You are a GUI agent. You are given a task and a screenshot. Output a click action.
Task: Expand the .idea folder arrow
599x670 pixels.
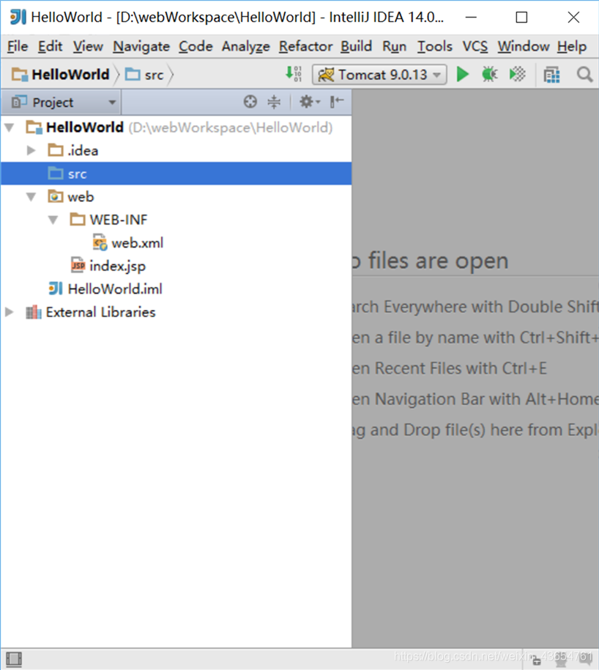(31, 150)
